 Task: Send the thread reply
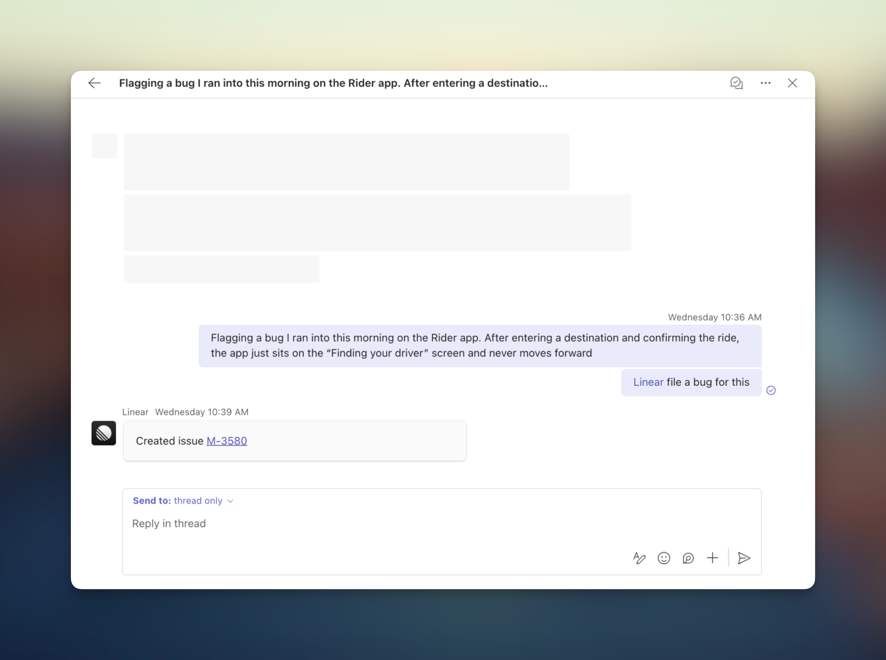(743, 558)
